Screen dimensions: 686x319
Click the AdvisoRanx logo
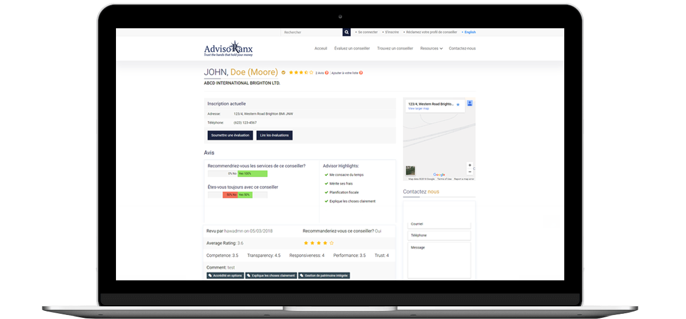228,49
